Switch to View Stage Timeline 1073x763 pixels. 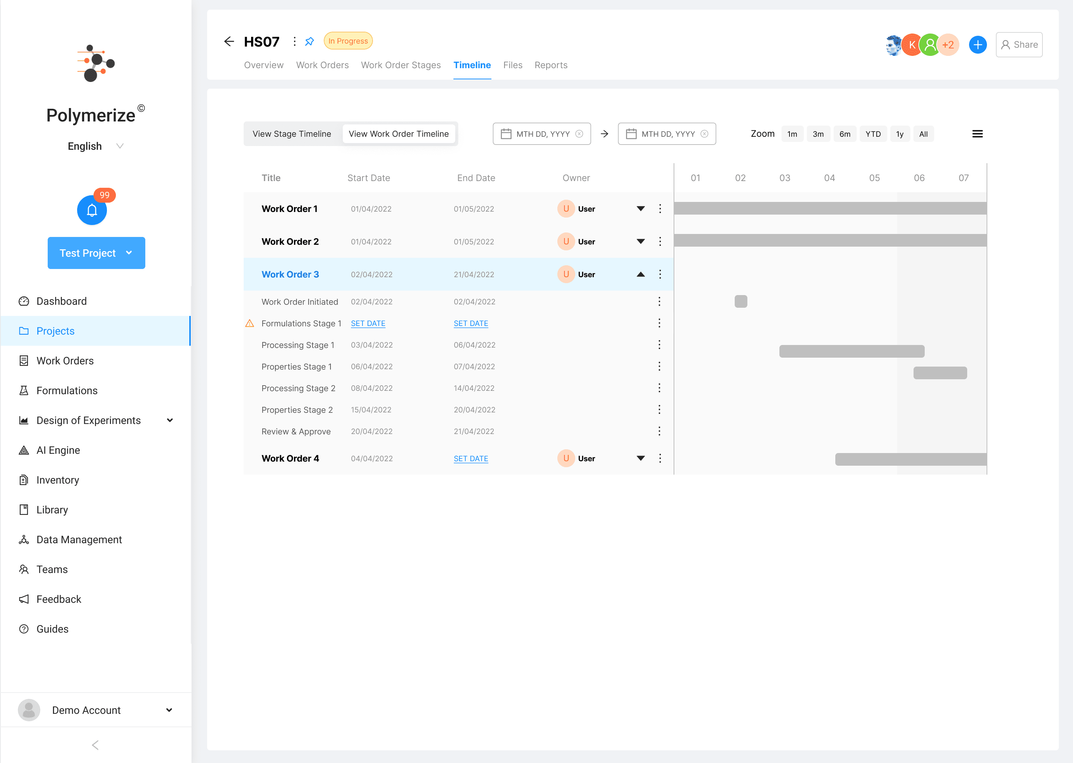tap(292, 134)
